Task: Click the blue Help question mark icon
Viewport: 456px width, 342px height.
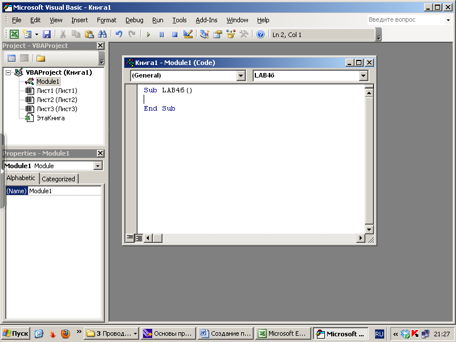Action: (x=260, y=34)
